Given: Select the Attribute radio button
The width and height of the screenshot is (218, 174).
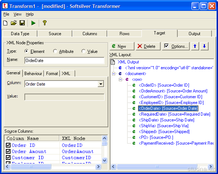Looking at the screenshot, I should tap(55, 51).
